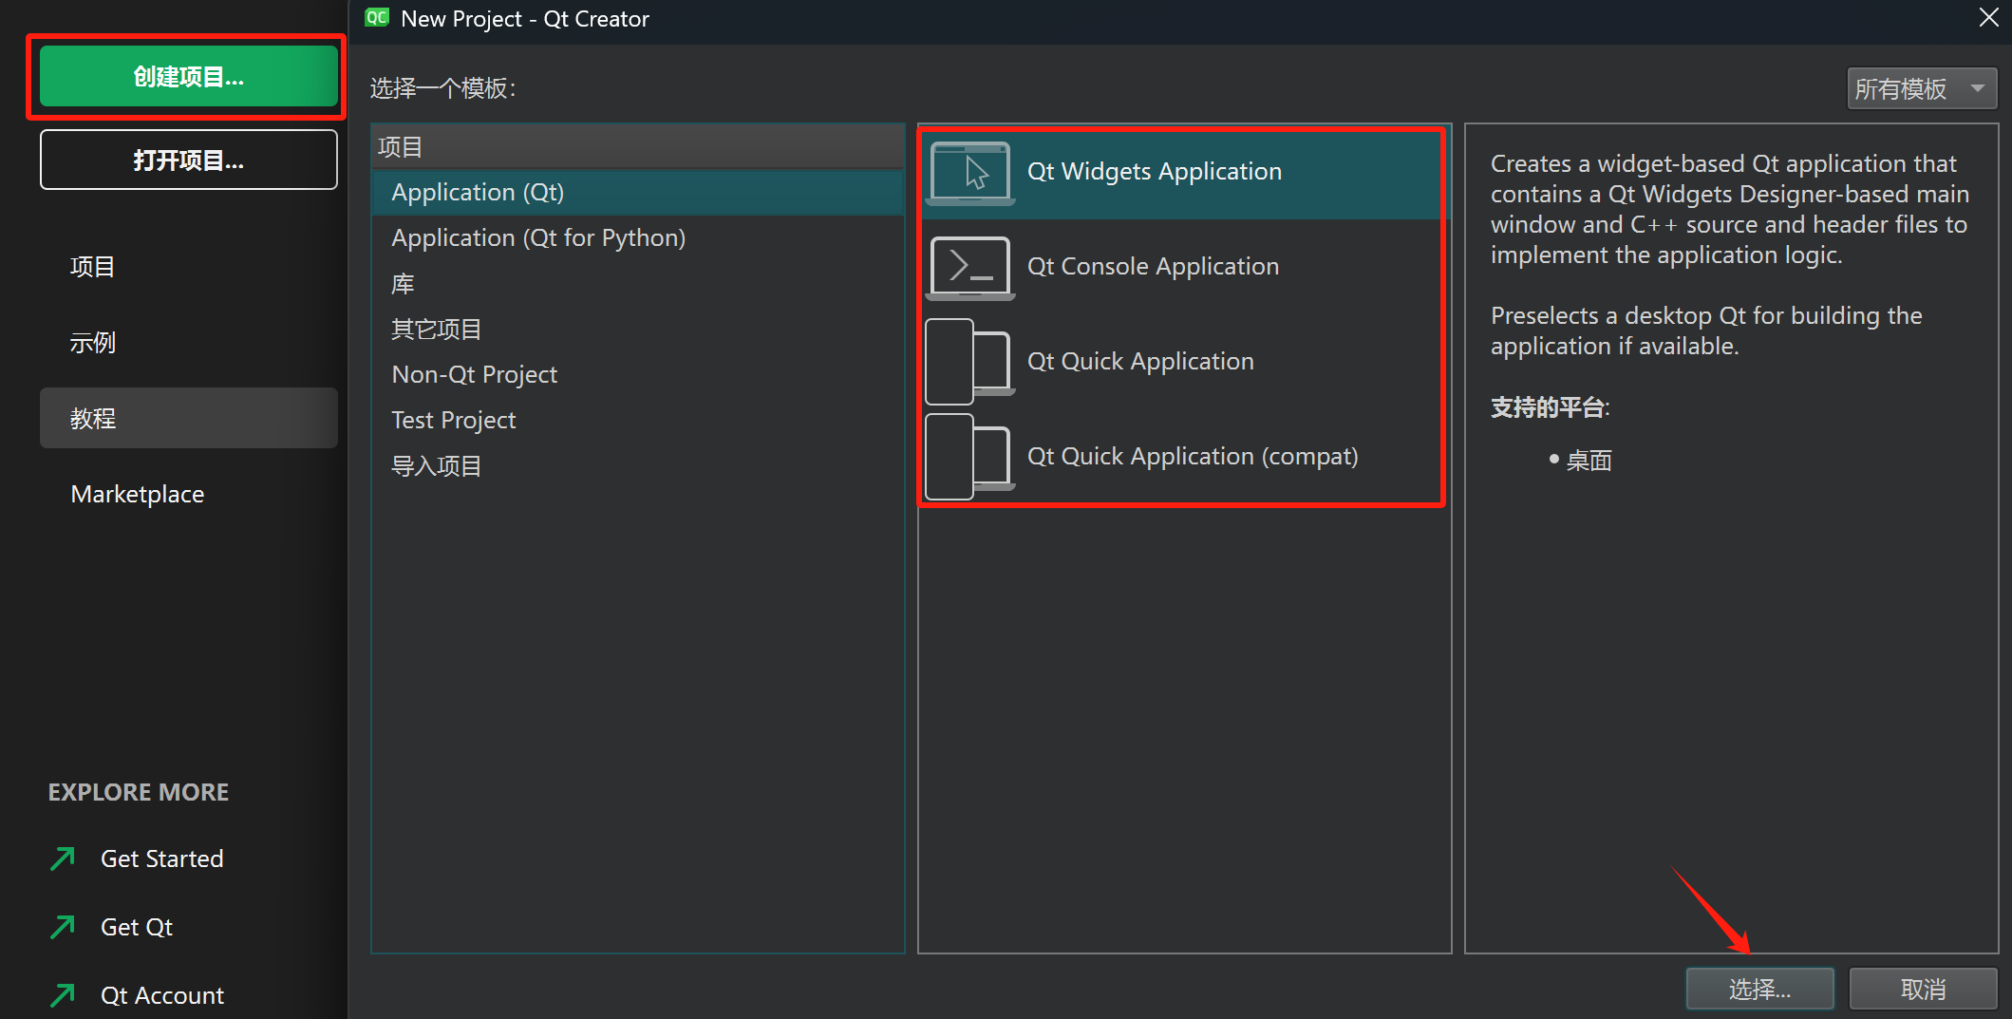Viewport: 2012px width, 1019px height.
Task: Click the Qt Quick Application device icon
Action: tap(969, 362)
